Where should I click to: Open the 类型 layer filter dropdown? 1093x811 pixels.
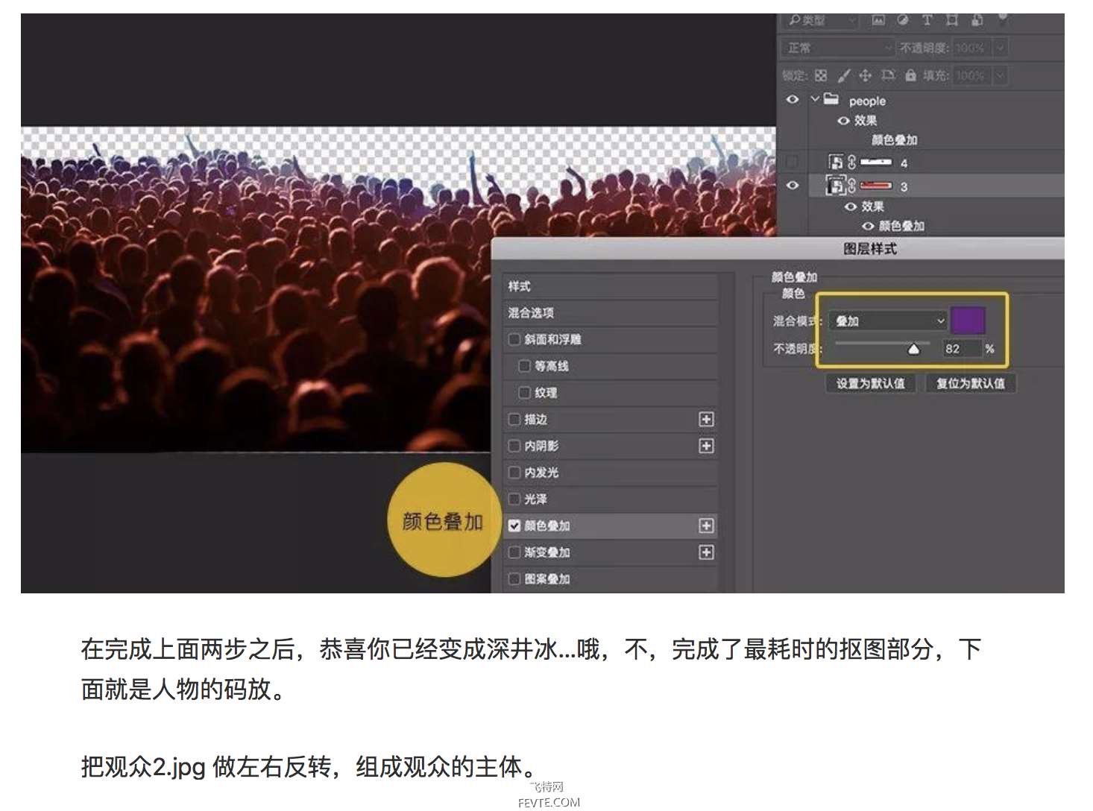pos(821,20)
